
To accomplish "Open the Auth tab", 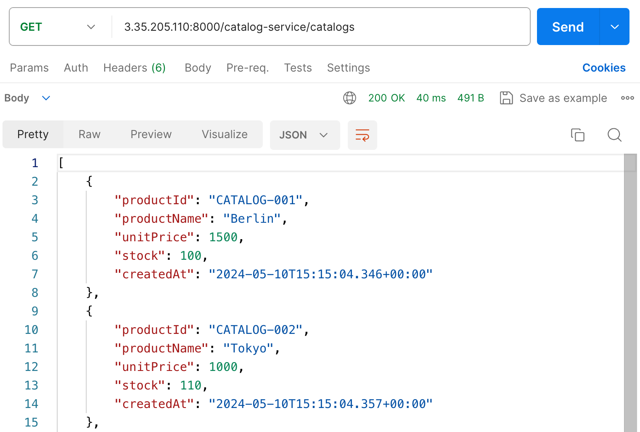I will 76,68.
